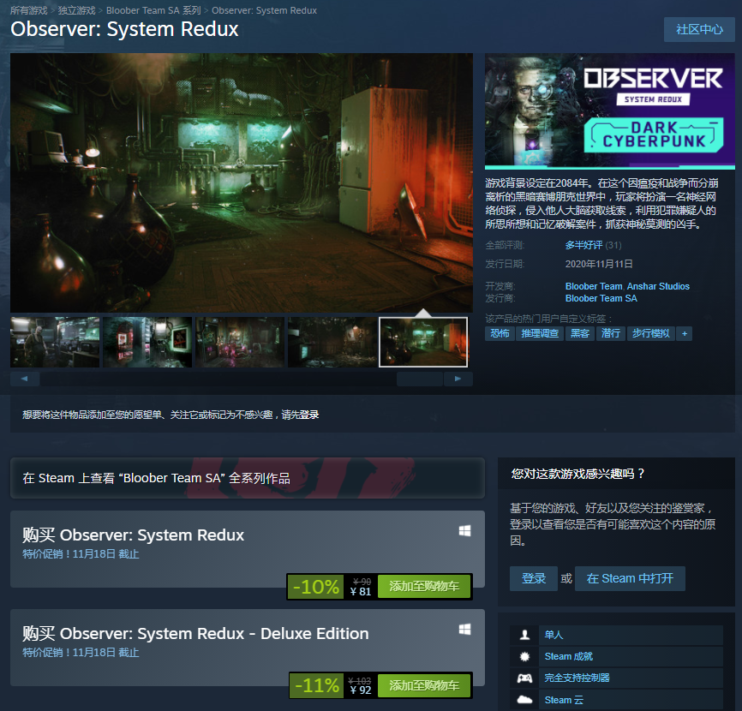742x711 pixels.
Task: Select first thumbnail with the man
Action: pyautogui.click(x=55, y=342)
